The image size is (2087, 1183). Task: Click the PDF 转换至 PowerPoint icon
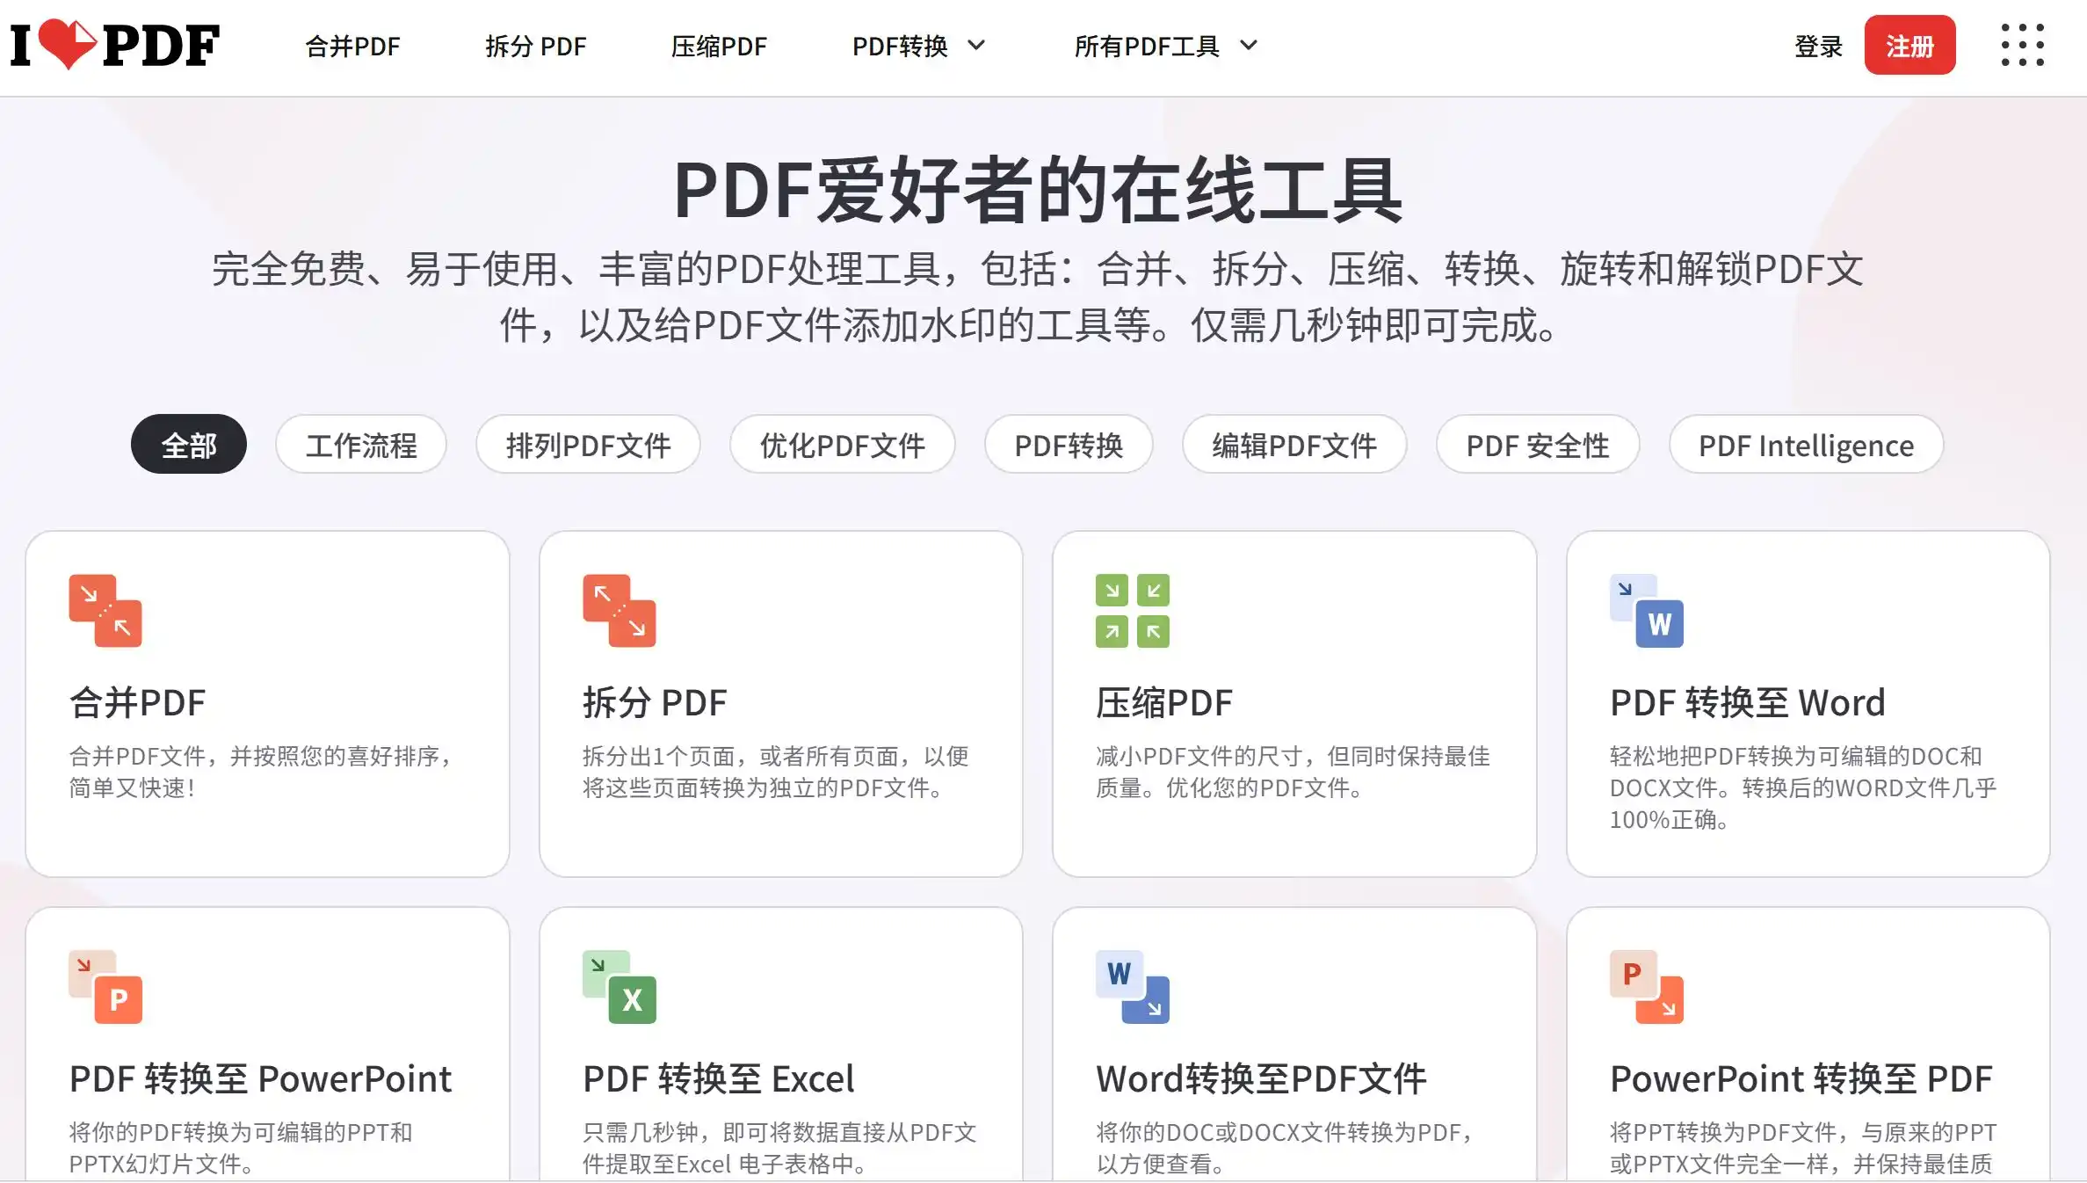(105, 987)
